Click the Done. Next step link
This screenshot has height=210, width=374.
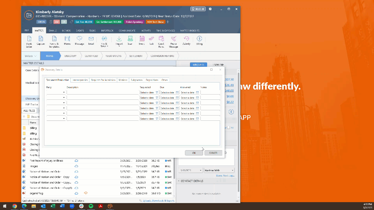pos(225,176)
